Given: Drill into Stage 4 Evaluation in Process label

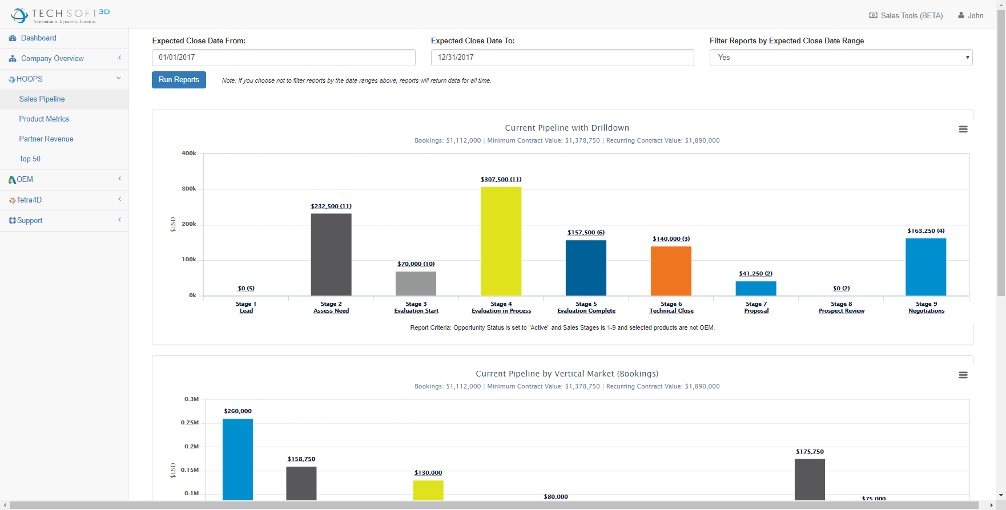Looking at the screenshot, I should pyautogui.click(x=501, y=307).
